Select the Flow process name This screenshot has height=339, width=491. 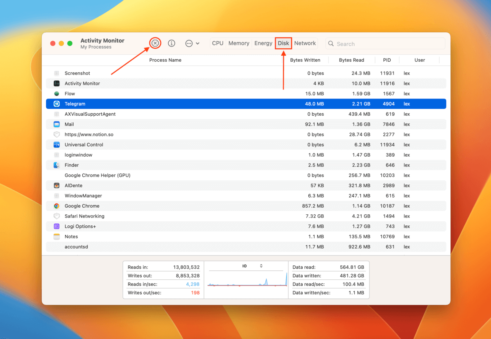70,94
